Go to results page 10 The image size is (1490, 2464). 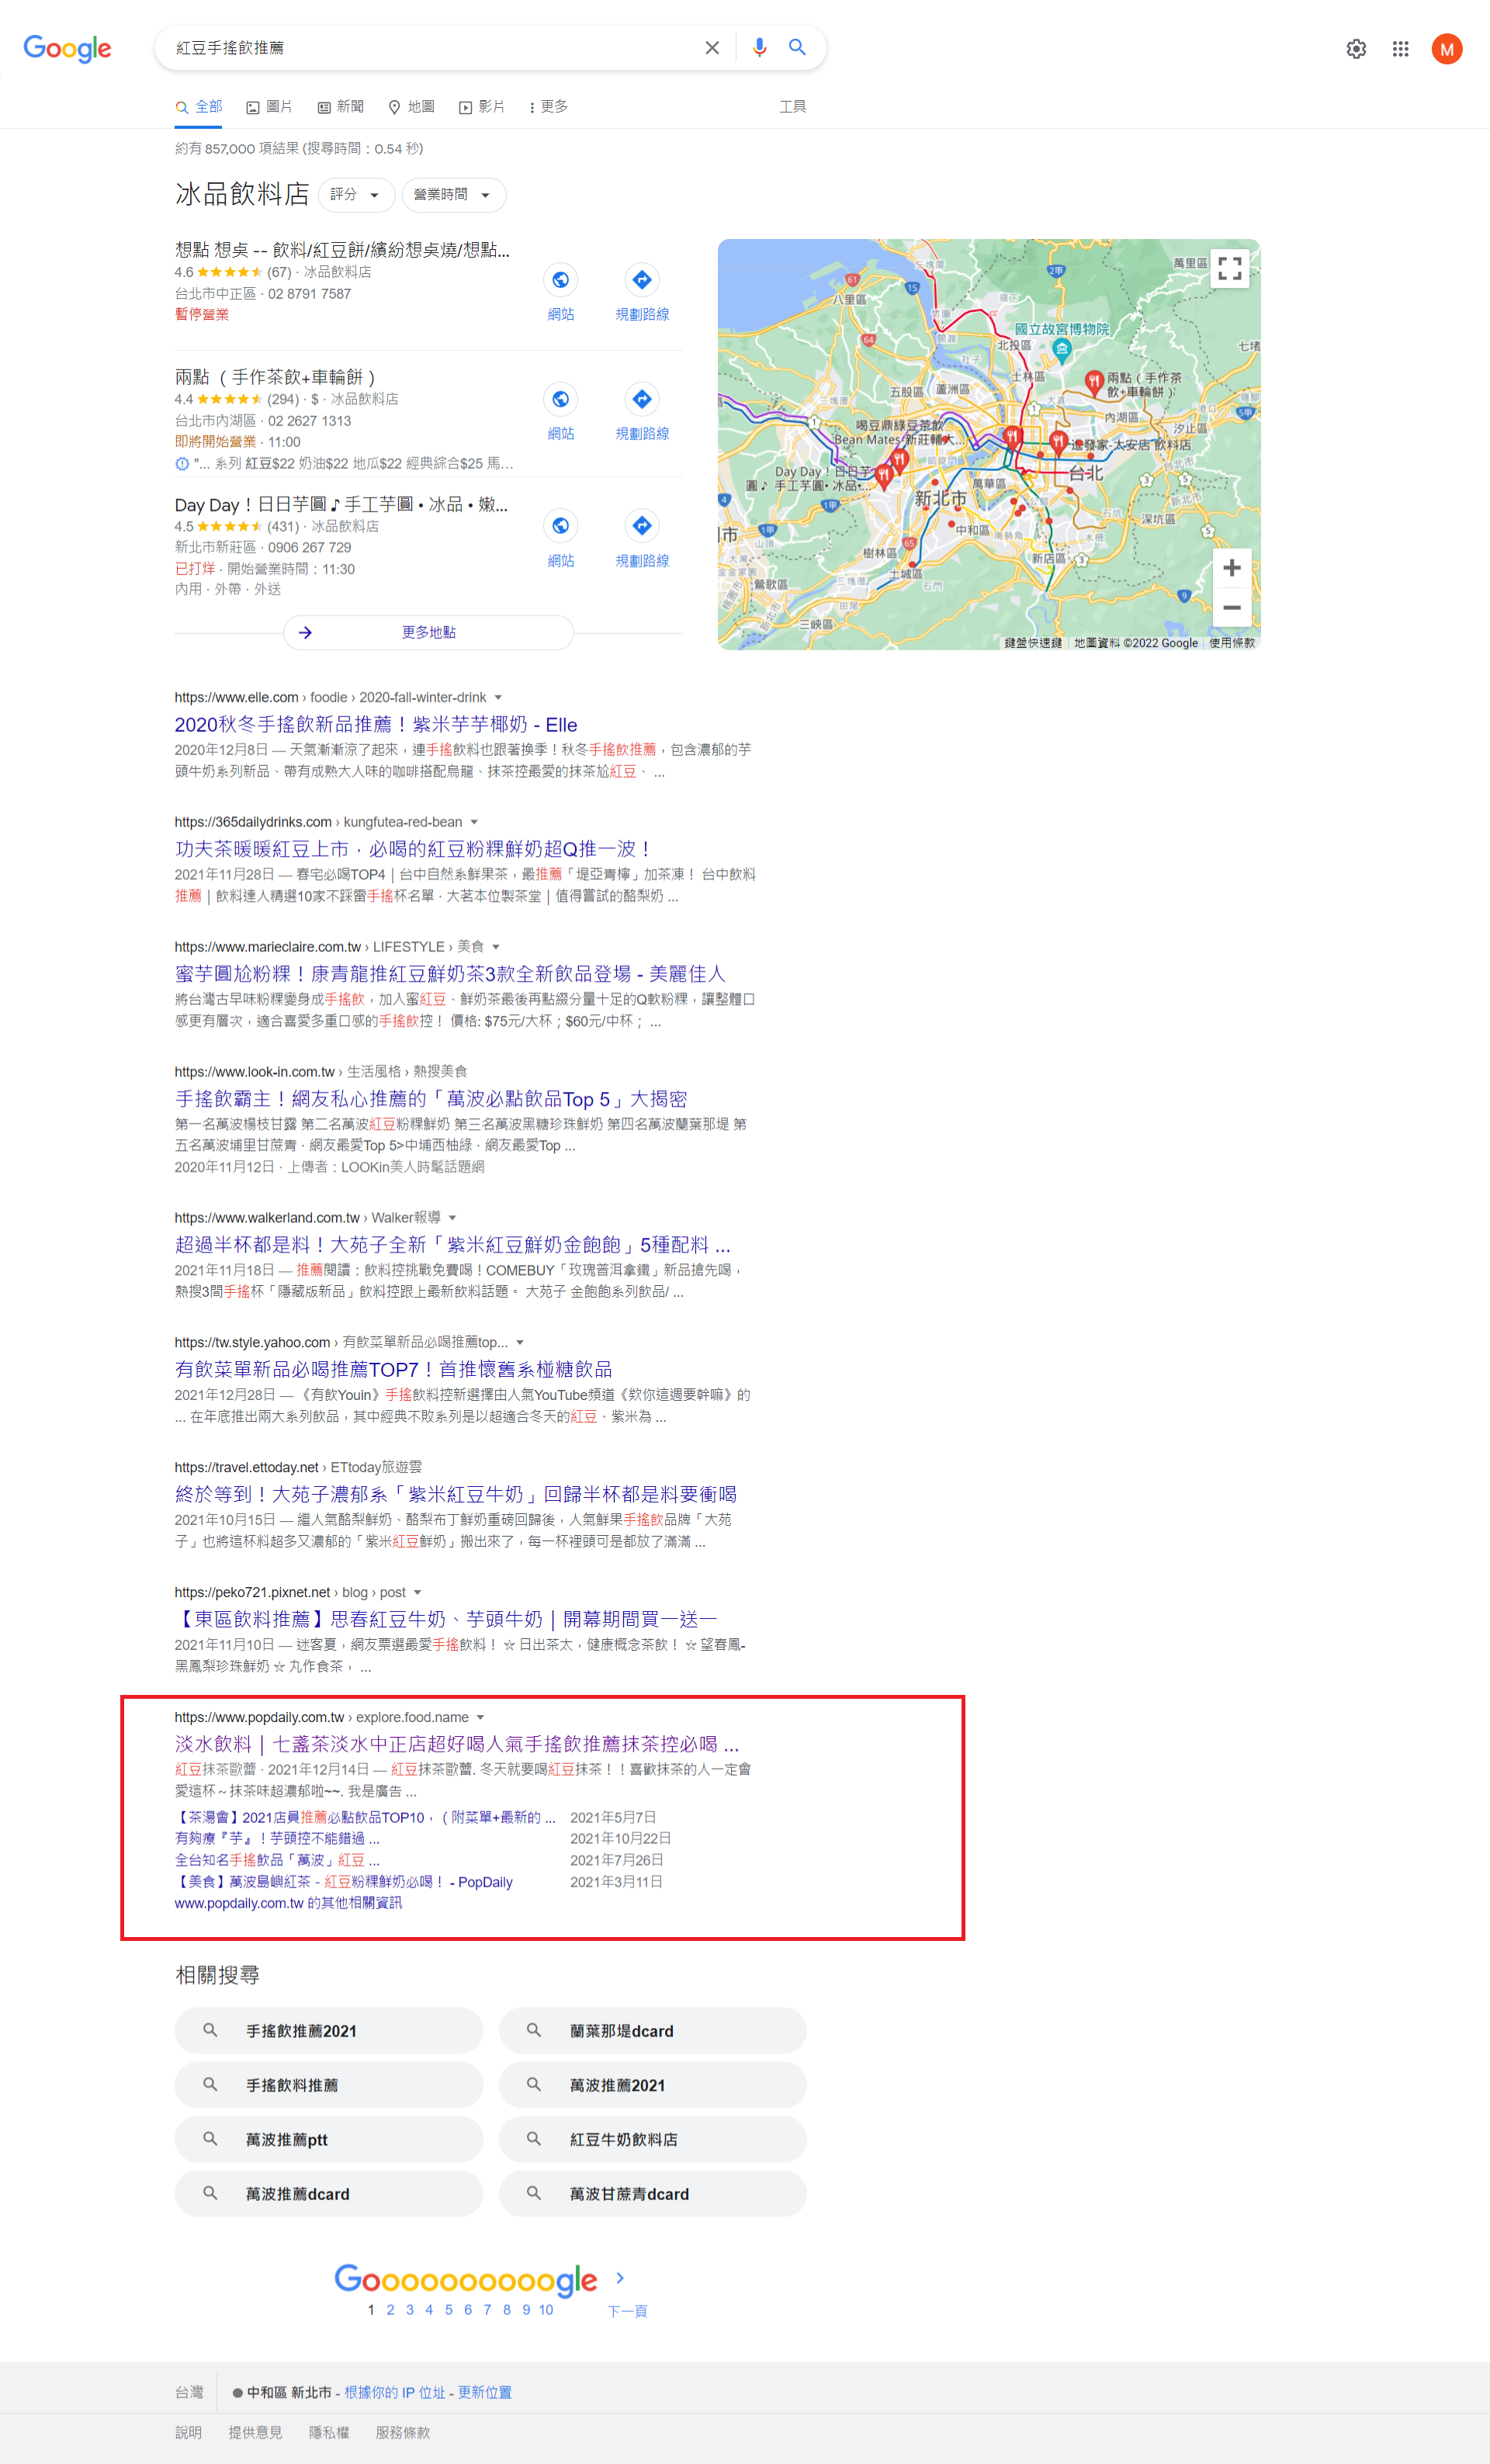(546, 2310)
